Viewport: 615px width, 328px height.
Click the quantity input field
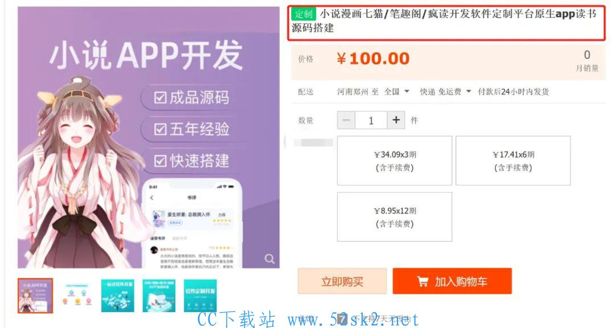pos(371,120)
